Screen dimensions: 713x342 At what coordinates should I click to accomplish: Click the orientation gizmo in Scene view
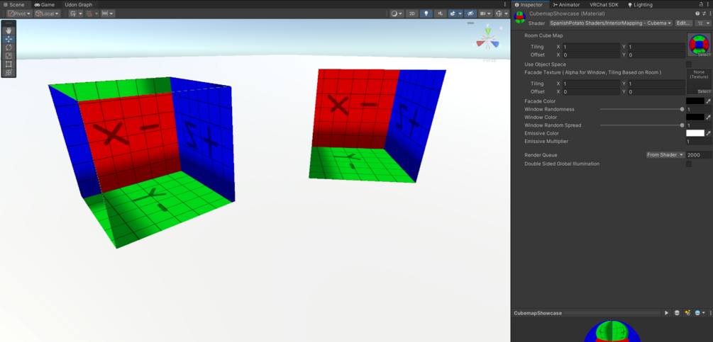click(487, 42)
